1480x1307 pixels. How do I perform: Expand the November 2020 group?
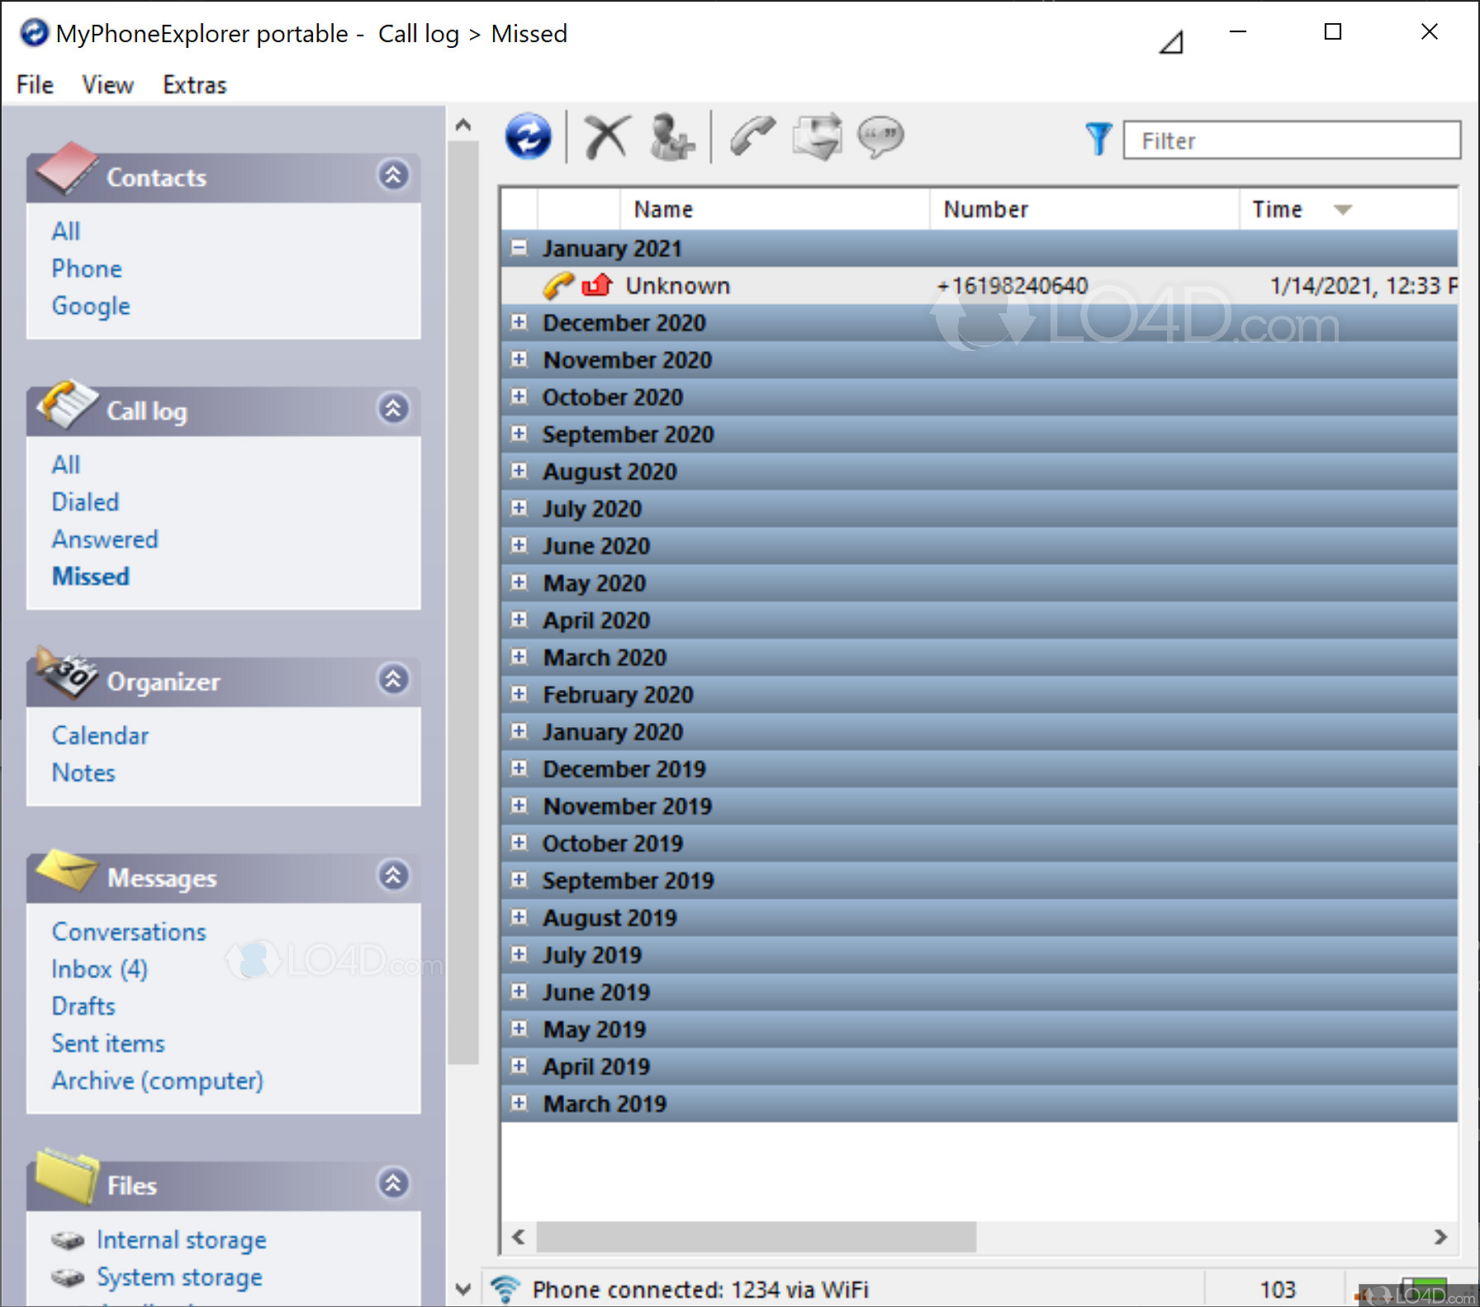[x=519, y=359]
